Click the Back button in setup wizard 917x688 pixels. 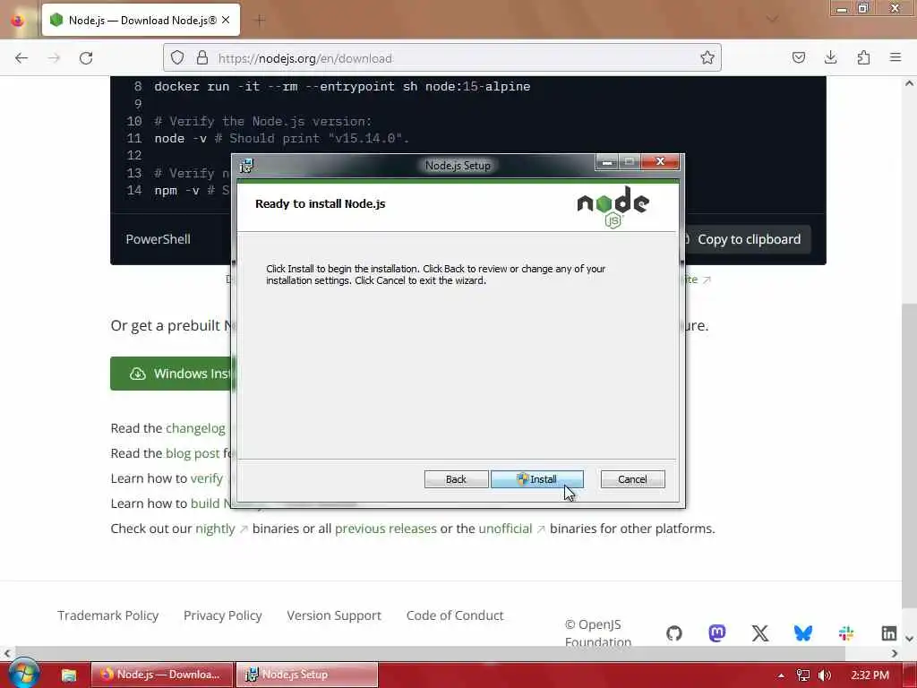point(456,479)
